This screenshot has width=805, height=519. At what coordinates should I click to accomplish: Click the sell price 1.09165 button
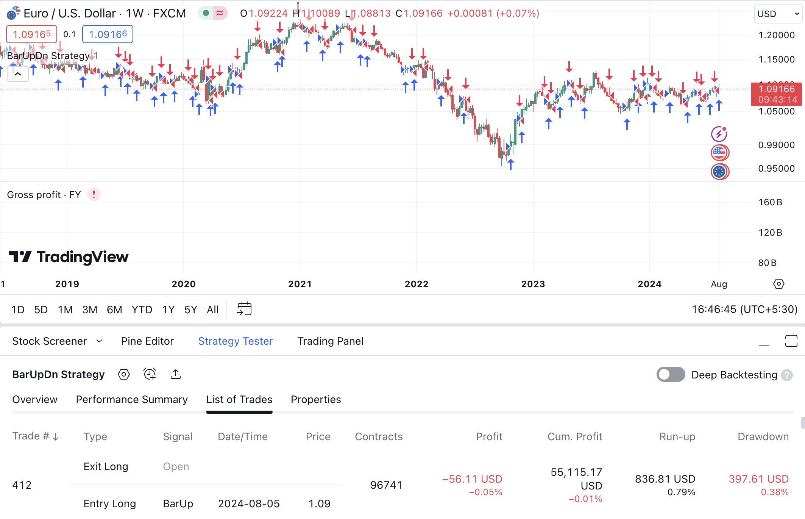[32, 34]
